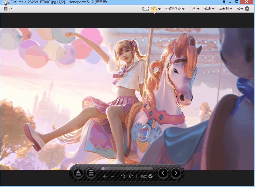Zoom in with the plus icon
This screenshot has width=255, height=187.
click(105, 176)
